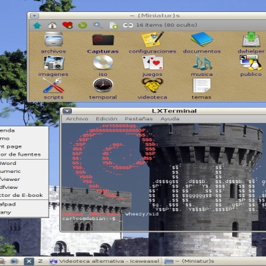Toggle hidden files with the glasses icon

coord(128,25)
